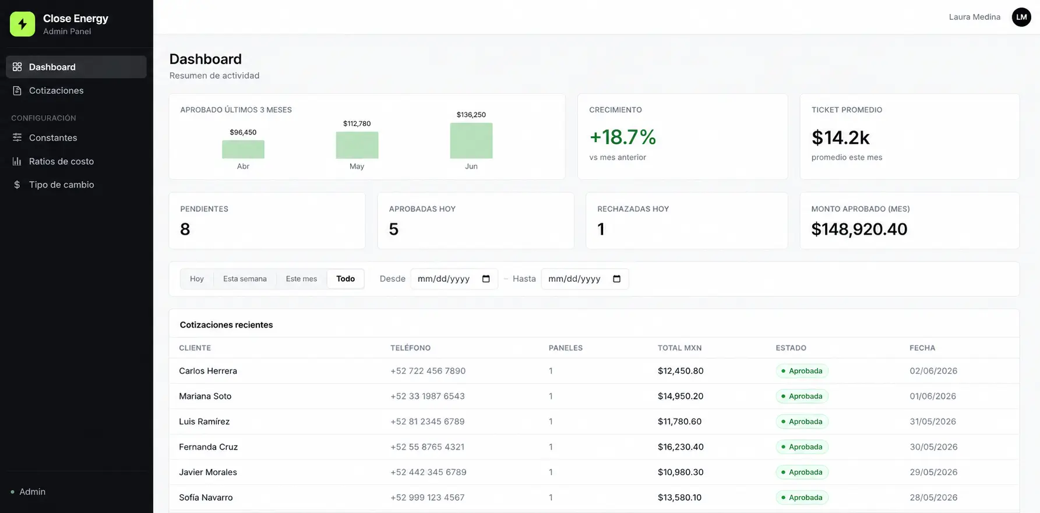1040x513 pixels.
Task: Click the TELÉFONO column header
Action: tap(410, 348)
